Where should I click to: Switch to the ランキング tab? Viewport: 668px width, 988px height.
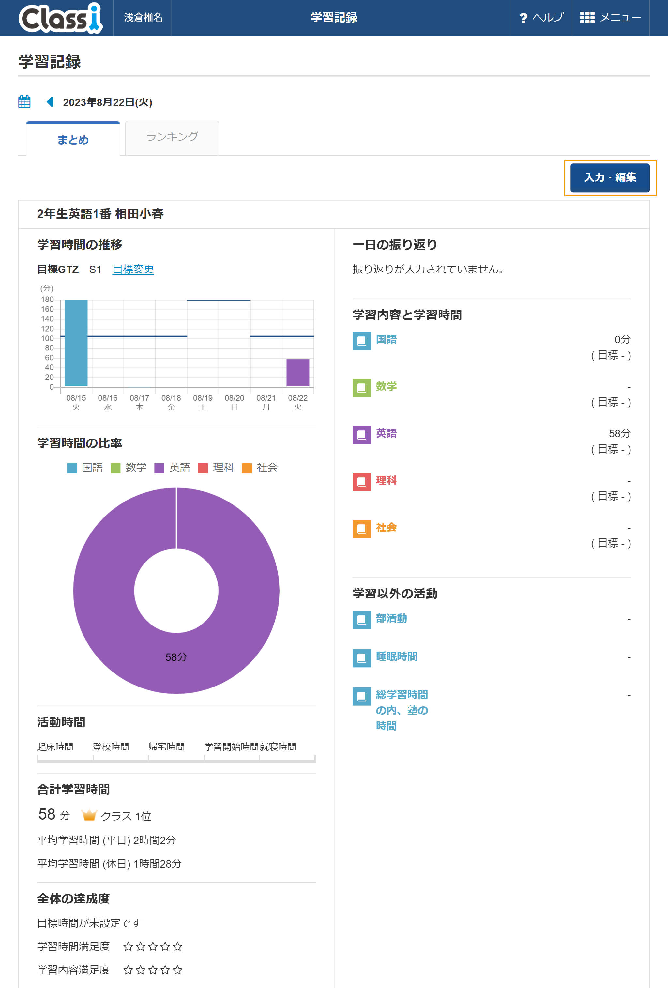tap(172, 138)
